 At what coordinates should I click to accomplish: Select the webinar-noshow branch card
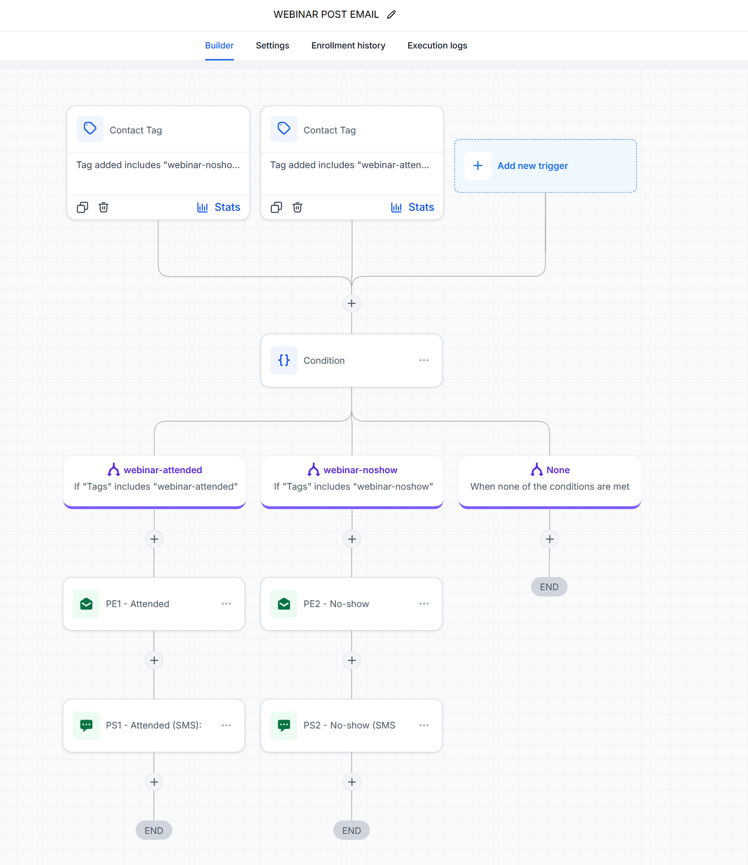[352, 482]
